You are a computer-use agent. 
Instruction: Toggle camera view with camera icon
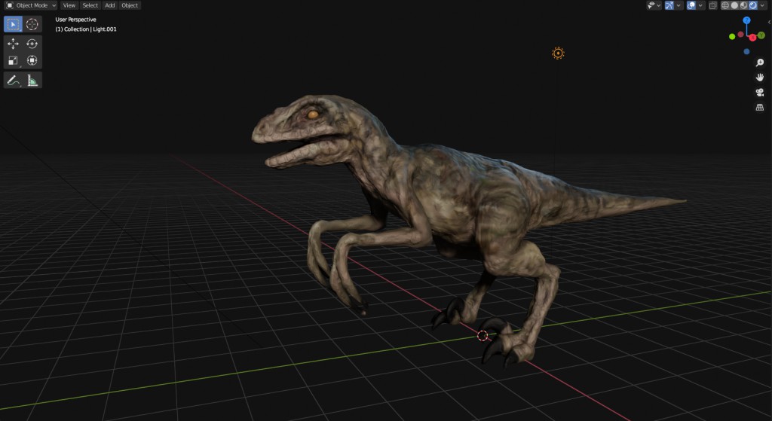(760, 93)
